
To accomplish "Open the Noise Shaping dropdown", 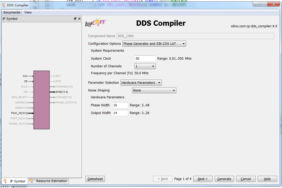I will point(154,90).
